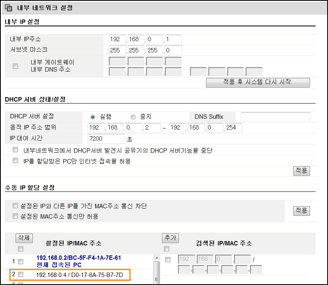
Task: Click last MAC address byte field
Action: coord(256,269)
